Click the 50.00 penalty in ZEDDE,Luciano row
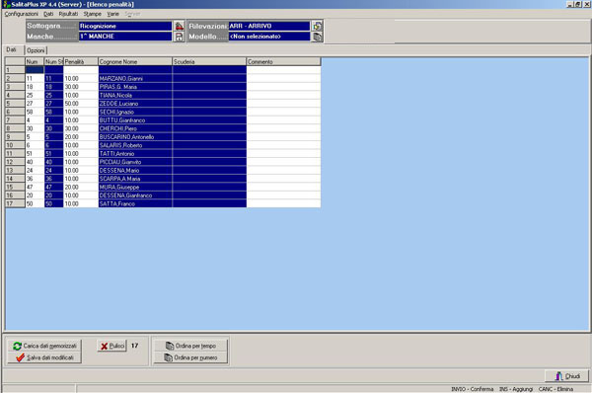Screen dimensions: 592x393 [81, 104]
